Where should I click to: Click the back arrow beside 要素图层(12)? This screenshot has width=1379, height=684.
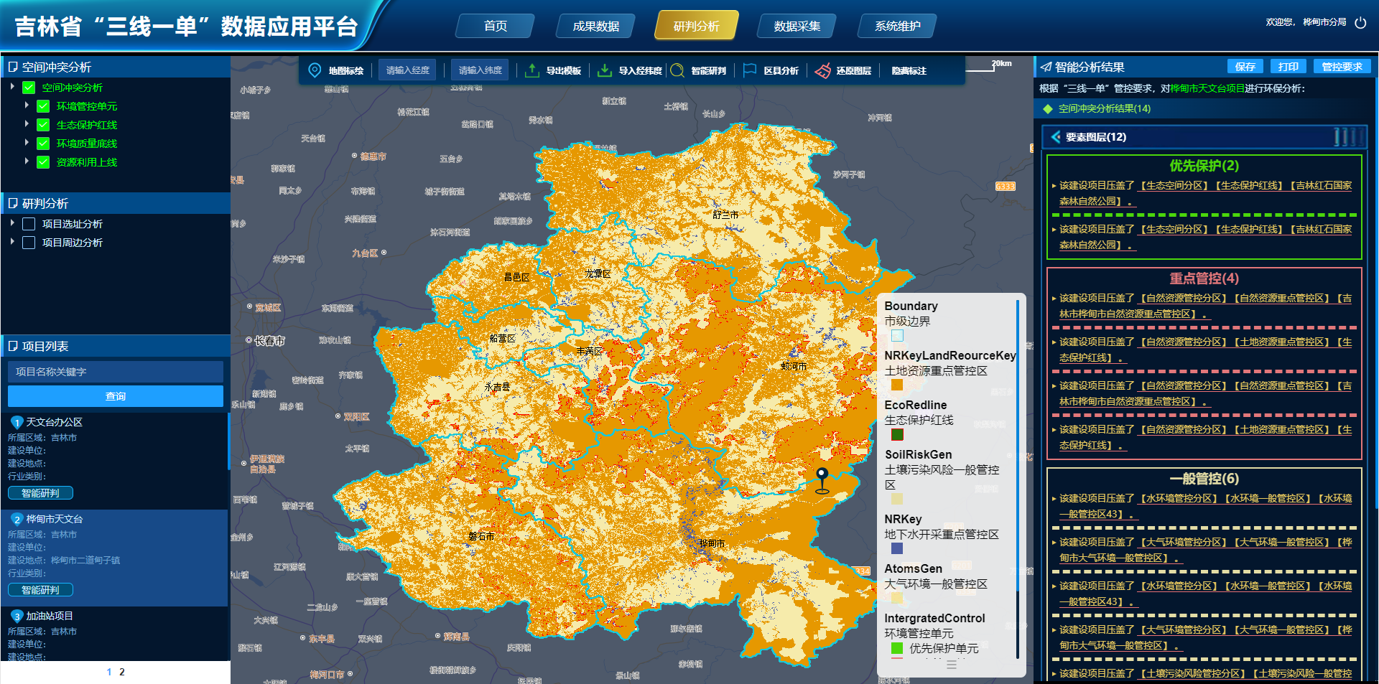click(x=1056, y=137)
